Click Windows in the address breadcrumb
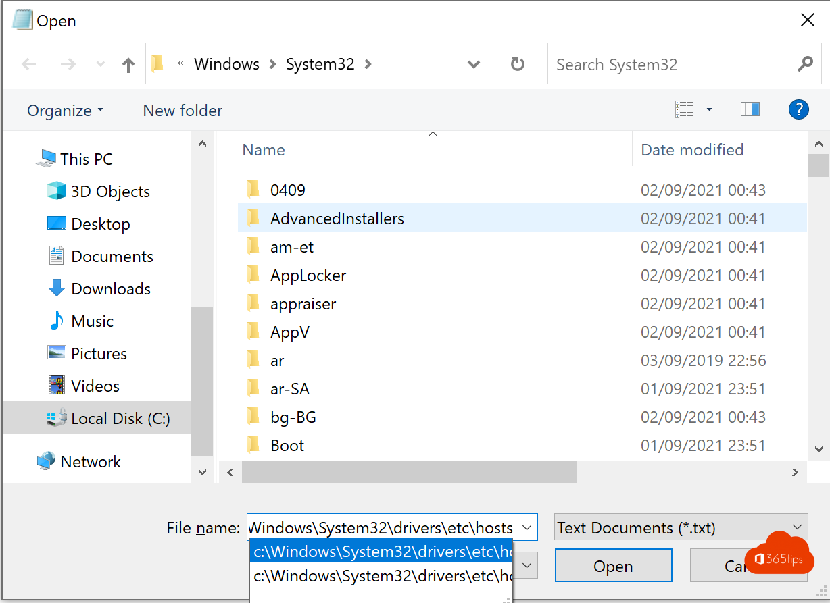Screen dimensions: 830x603 (226, 63)
